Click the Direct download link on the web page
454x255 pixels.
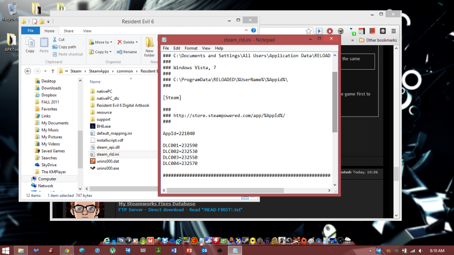coord(166,209)
